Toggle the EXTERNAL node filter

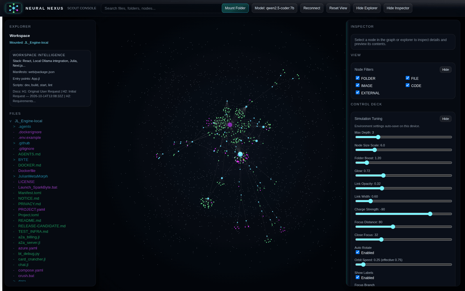357,93
